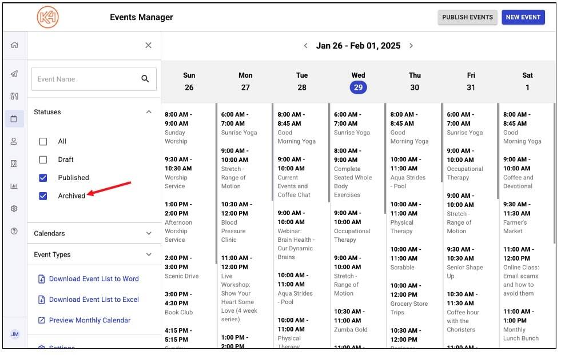Open Sunday Worship event

click(178, 128)
